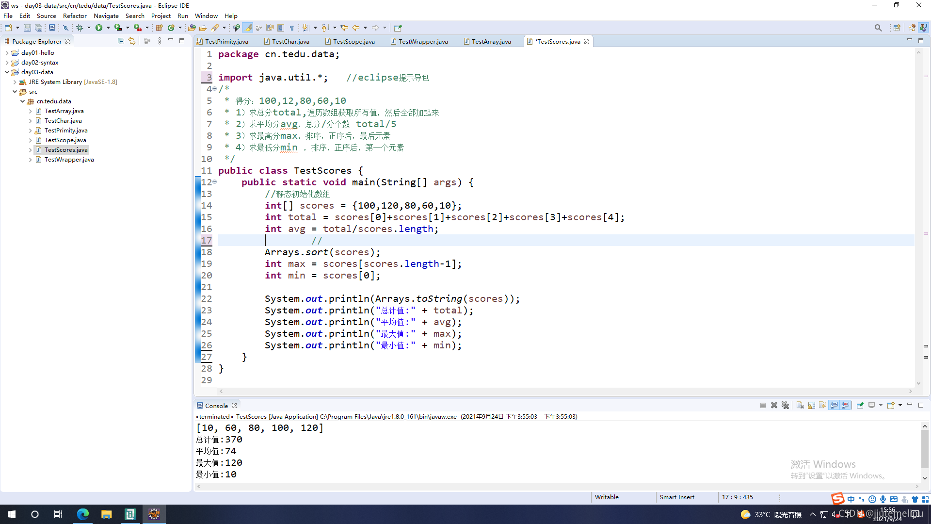931x524 pixels.
Task: Click the toolbar Search magnifier icon
Action: pos(878,28)
